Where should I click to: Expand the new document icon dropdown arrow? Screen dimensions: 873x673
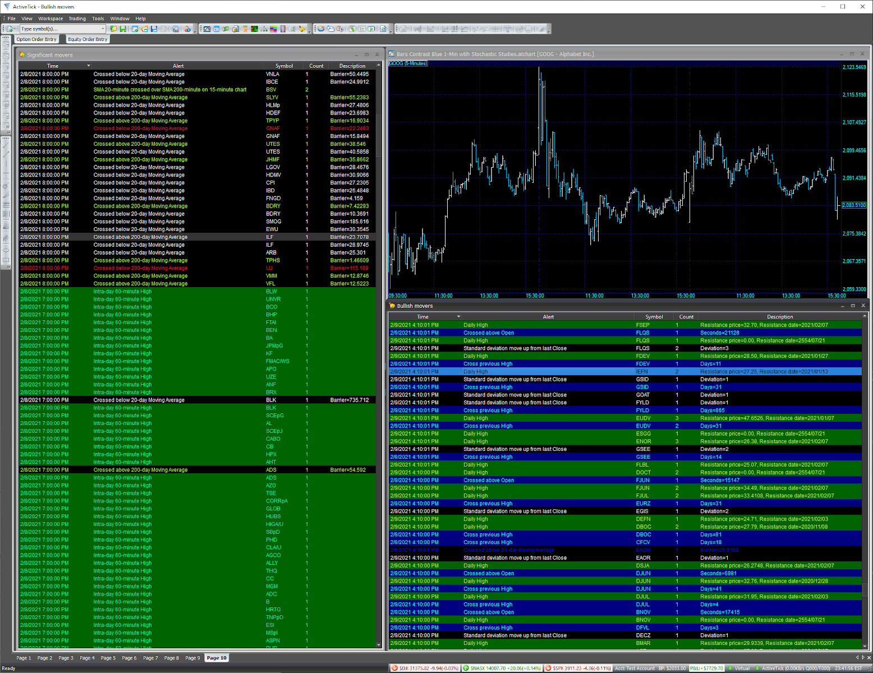[x=15, y=29]
